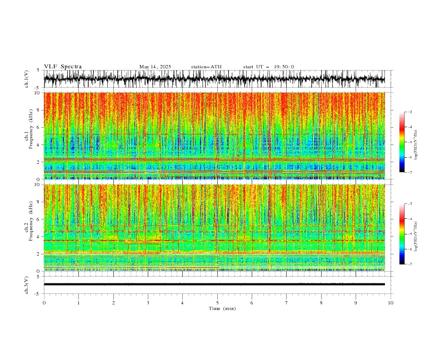
Task: Click the ch.1 "log(PSD)(V²/Hz)" colorbar label
Action: pyautogui.click(x=416, y=145)
